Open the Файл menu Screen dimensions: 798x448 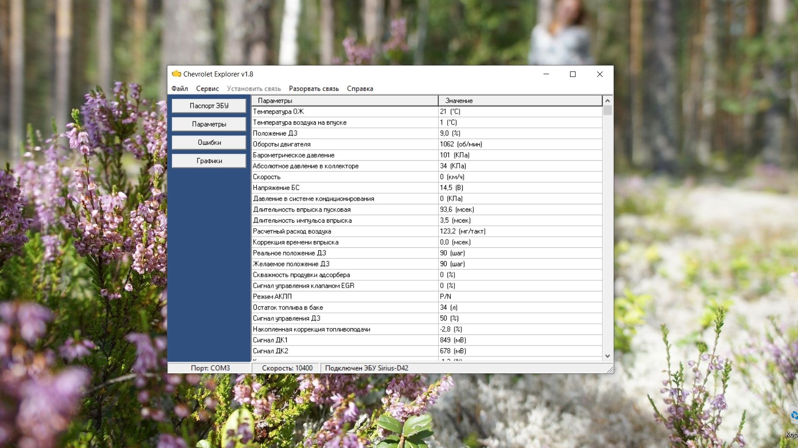180,88
